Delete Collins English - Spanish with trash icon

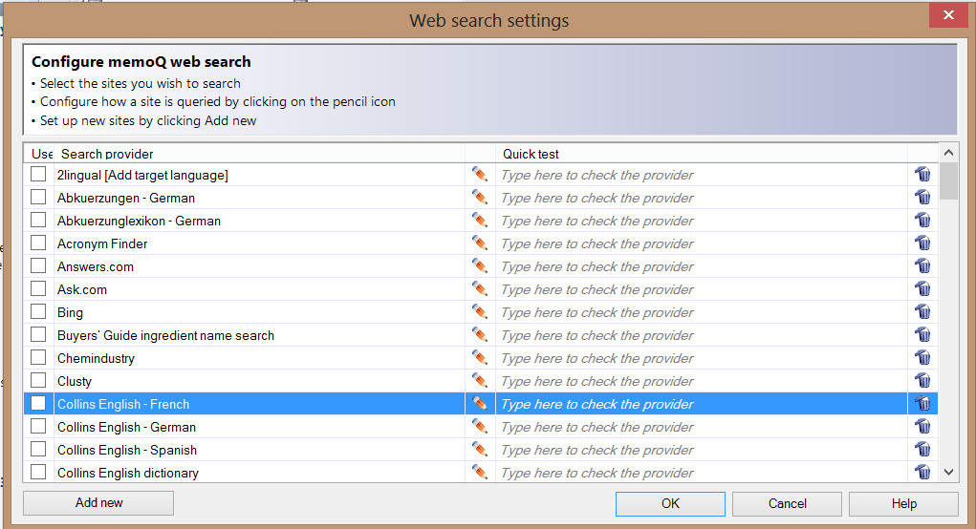922,450
